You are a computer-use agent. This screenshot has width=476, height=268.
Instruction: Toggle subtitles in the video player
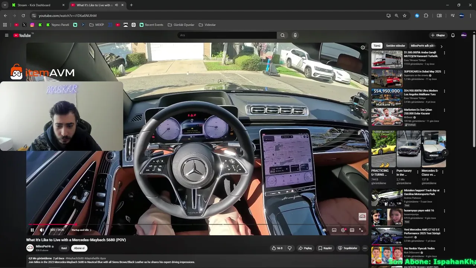334,230
